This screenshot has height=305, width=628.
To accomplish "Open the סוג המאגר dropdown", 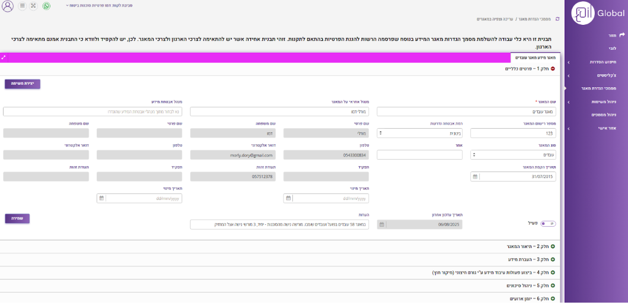I will (x=474, y=155).
